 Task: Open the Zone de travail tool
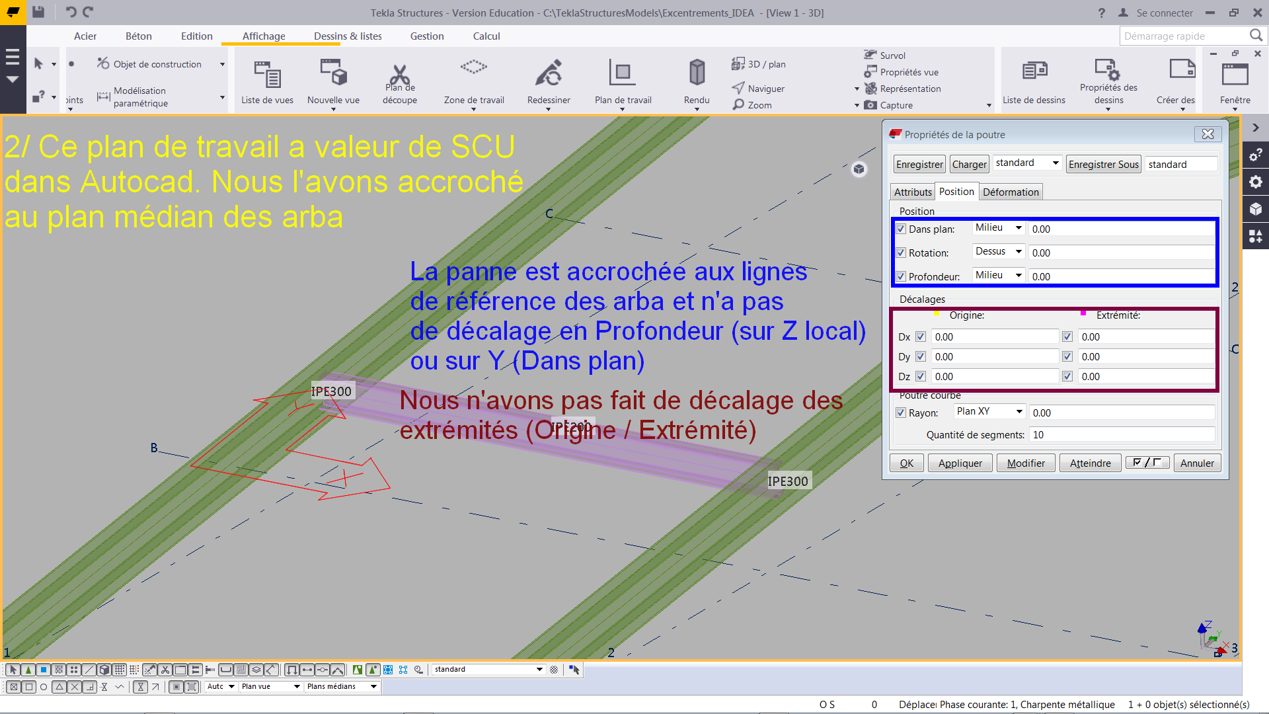tap(474, 81)
